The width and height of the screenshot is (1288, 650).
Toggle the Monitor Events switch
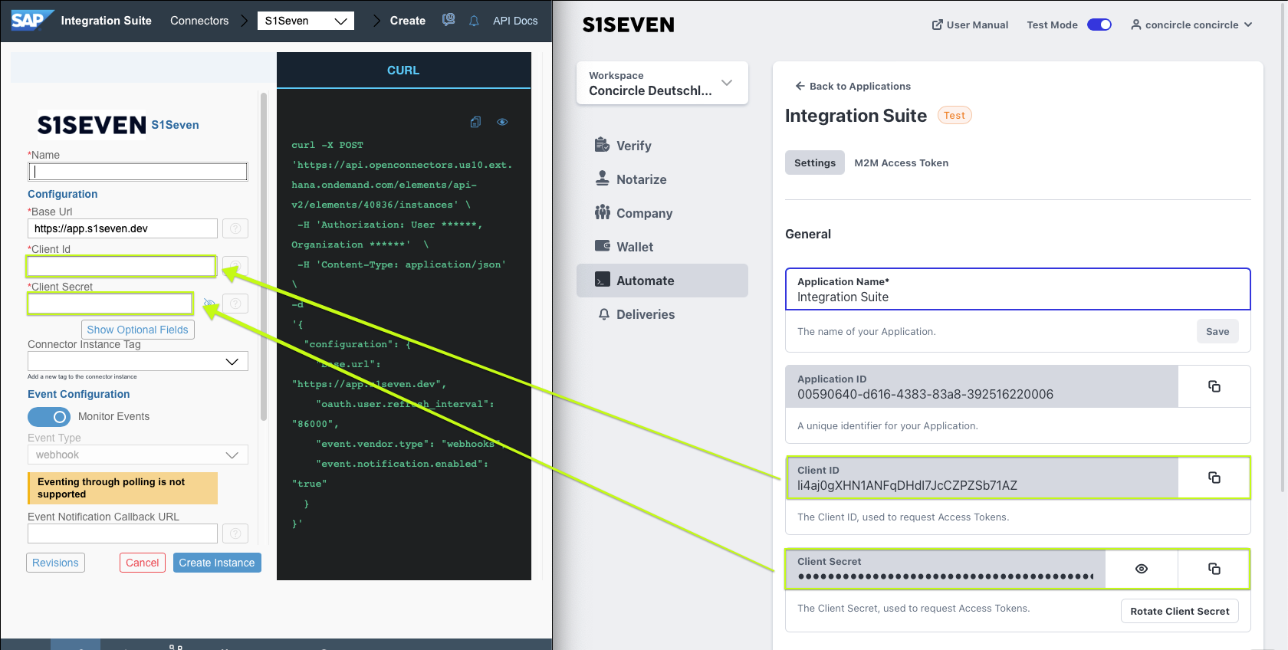(49, 416)
